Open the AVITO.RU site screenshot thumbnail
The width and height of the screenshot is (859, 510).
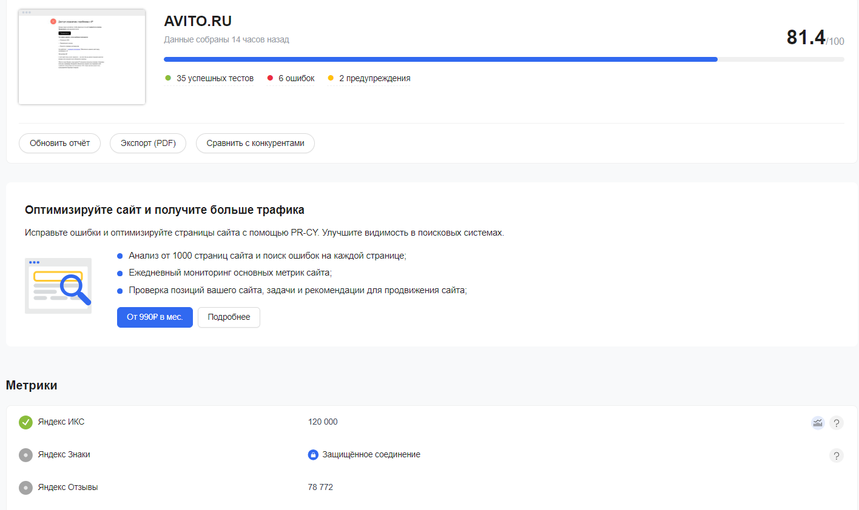[x=82, y=57]
